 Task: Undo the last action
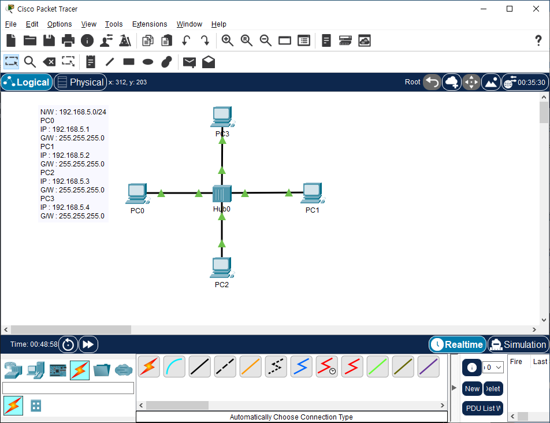tap(186, 40)
